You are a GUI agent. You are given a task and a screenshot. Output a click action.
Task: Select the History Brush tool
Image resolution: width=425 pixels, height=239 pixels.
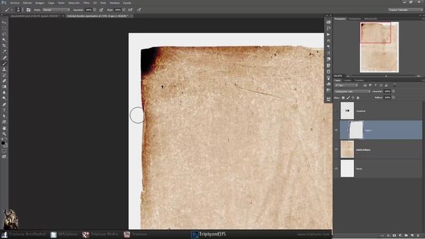pos(4,75)
